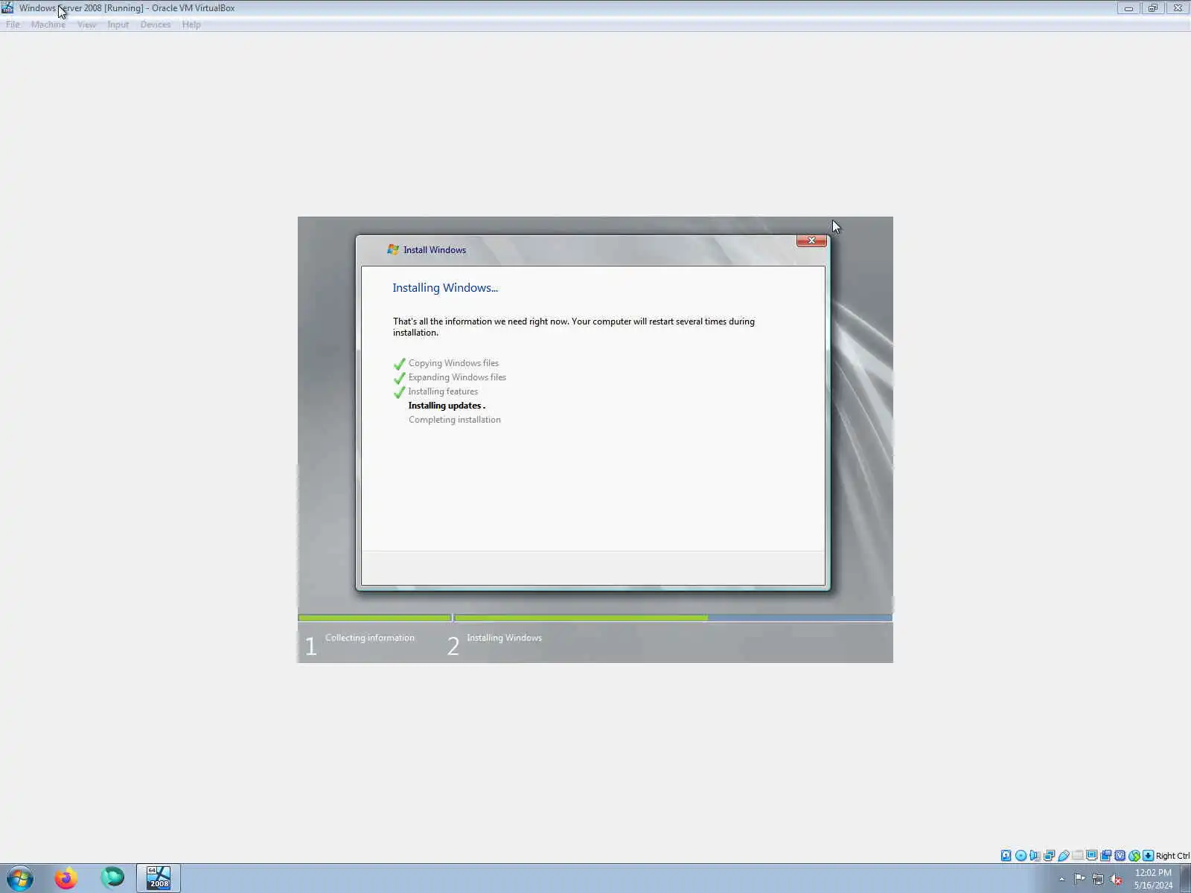Open the network tray icon
1191x893 pixels.
1098,880
